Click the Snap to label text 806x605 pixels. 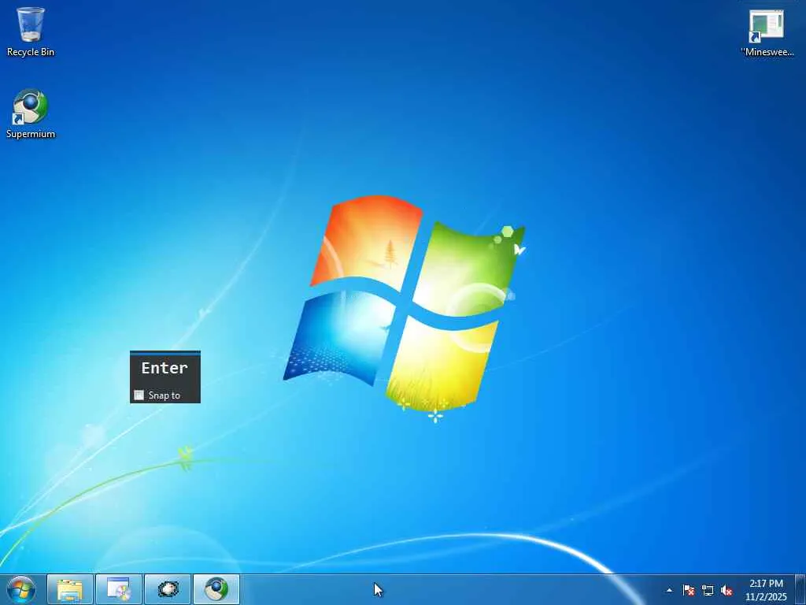(165, 395)
